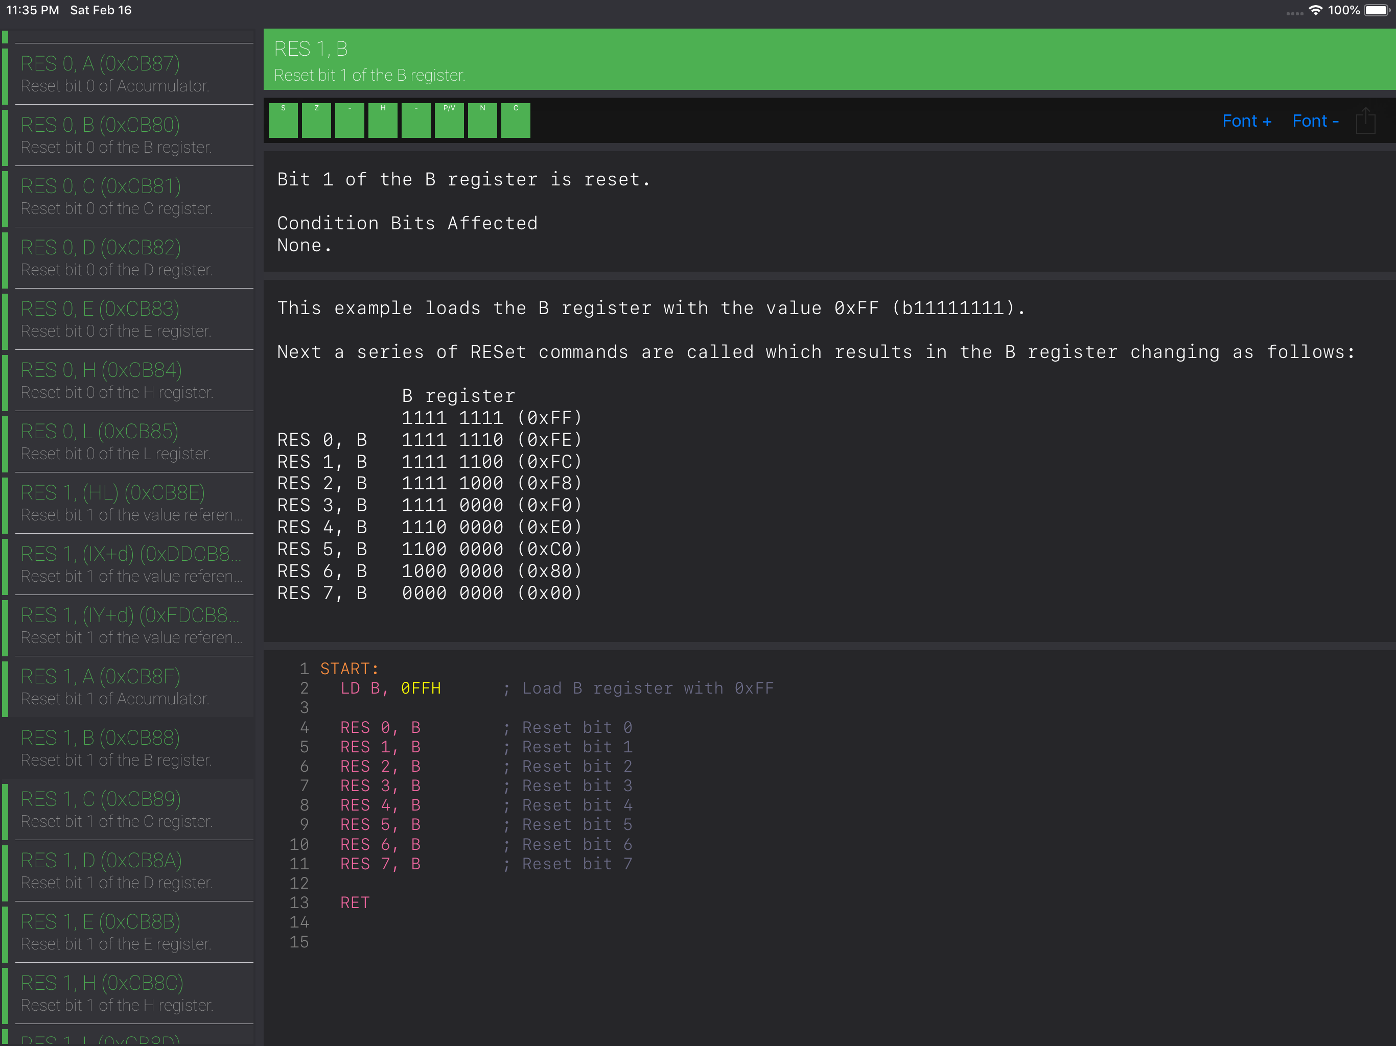Tap code line 'RES 7, B' reset bit 7

486,864
